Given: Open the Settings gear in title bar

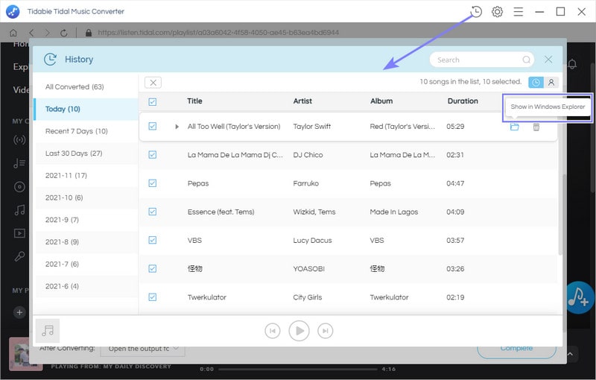Looking at the screenshot, I should [x=497, y=11].
